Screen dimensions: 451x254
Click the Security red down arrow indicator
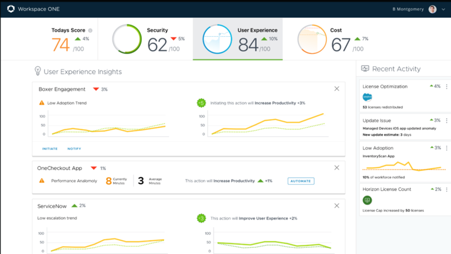tap(173, 38)
